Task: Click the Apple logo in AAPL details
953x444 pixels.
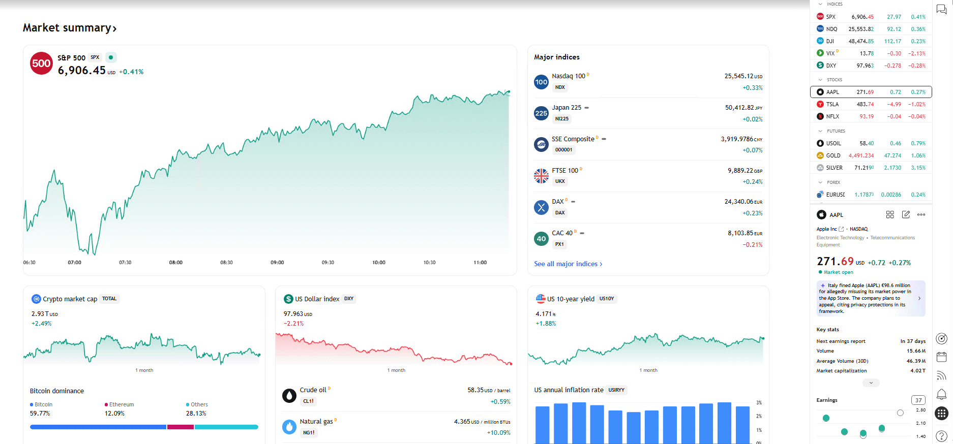Action: click(x=821, y=215)
